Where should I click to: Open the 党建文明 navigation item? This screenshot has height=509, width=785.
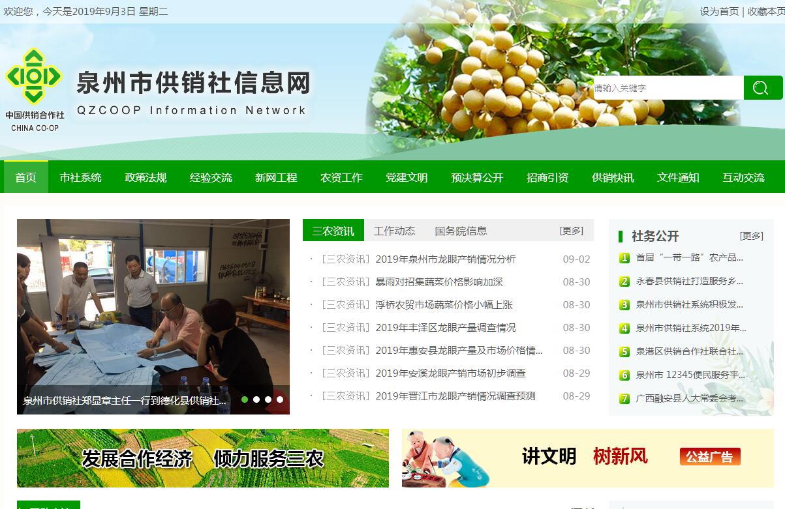pyautogui.click(x=407, y=177)
